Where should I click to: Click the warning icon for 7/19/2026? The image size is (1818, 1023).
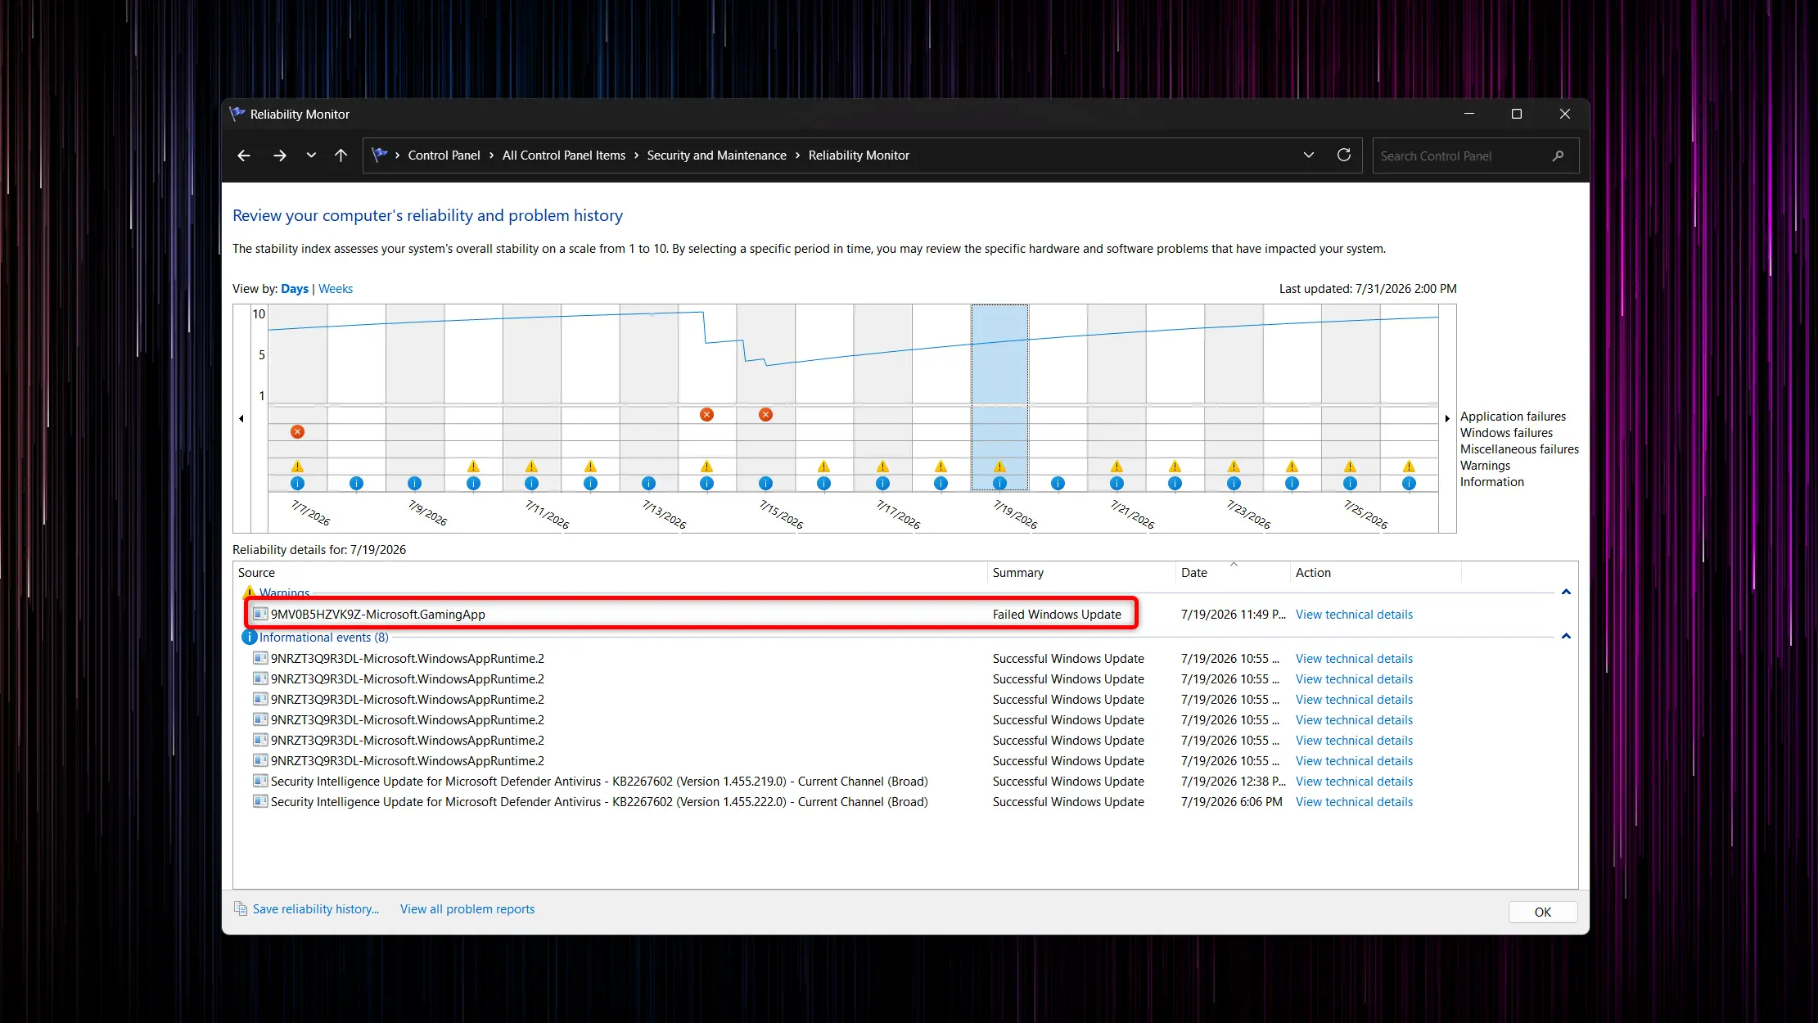pos(999,466)
